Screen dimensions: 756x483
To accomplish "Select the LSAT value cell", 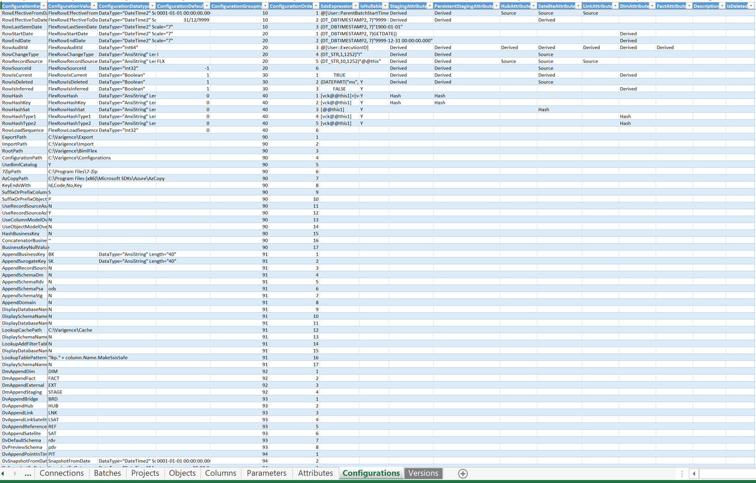I will [x=72, y=419].
